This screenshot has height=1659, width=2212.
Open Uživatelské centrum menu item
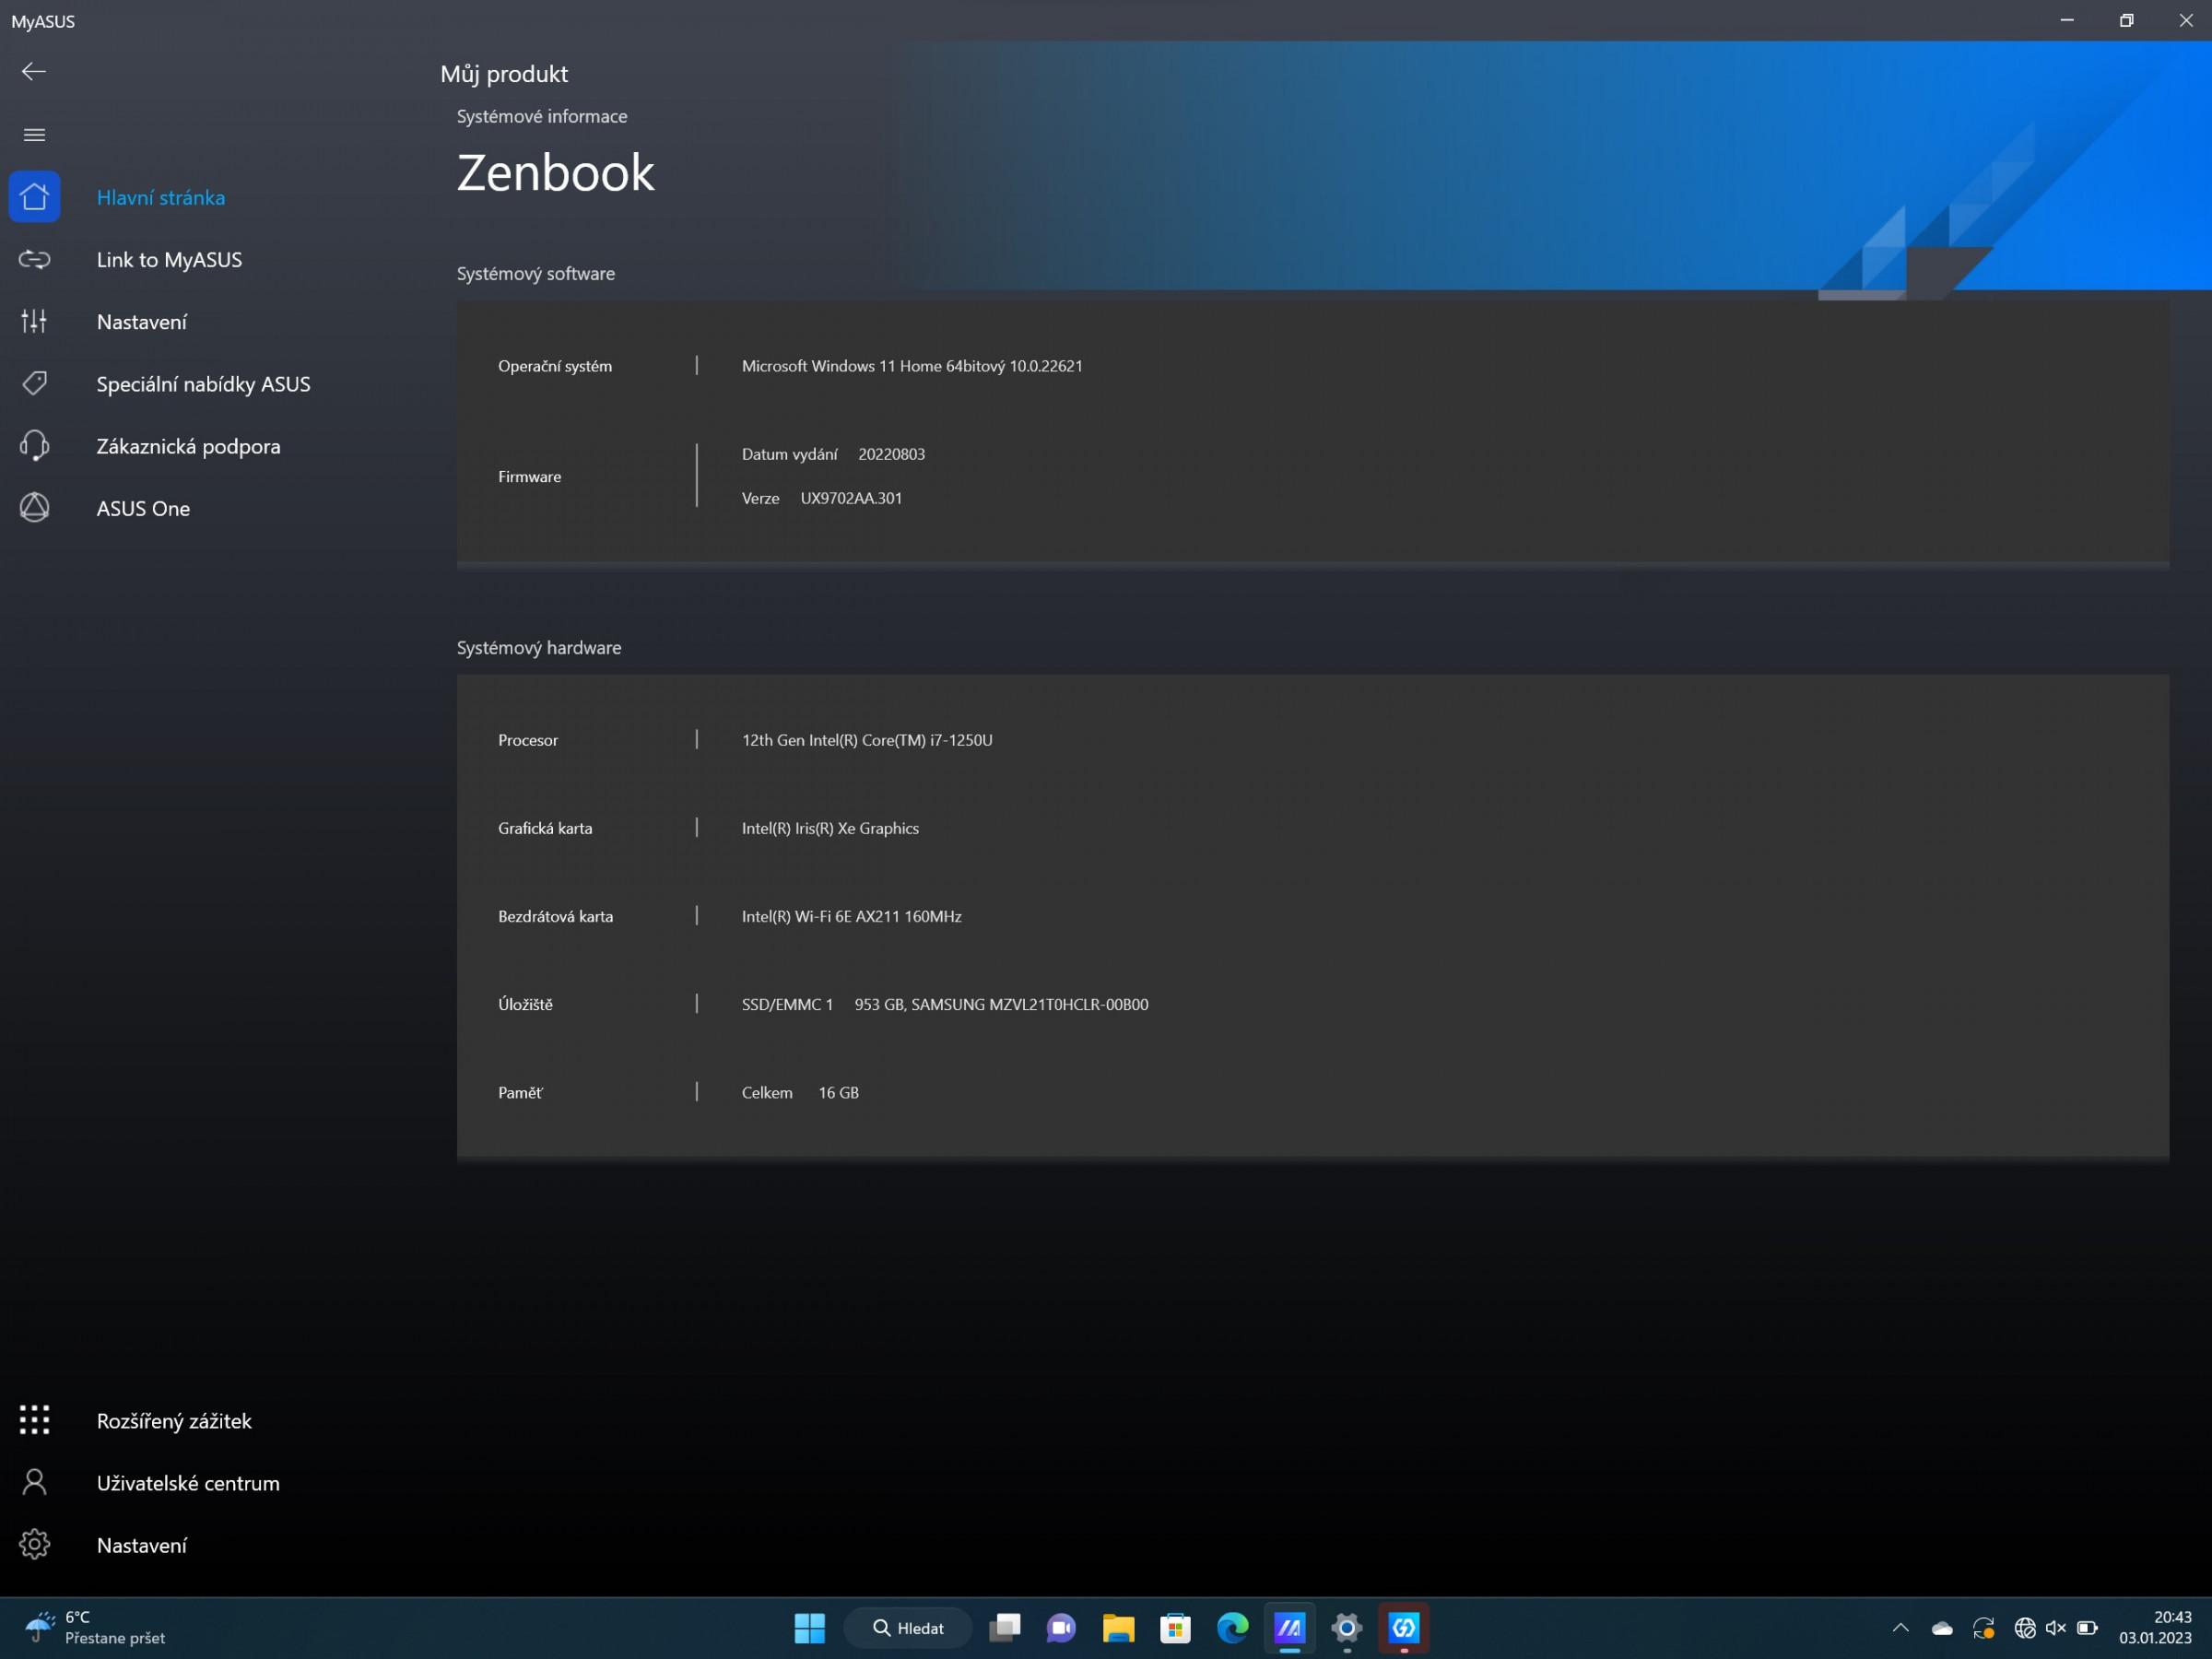click(x=188, y=1483)
